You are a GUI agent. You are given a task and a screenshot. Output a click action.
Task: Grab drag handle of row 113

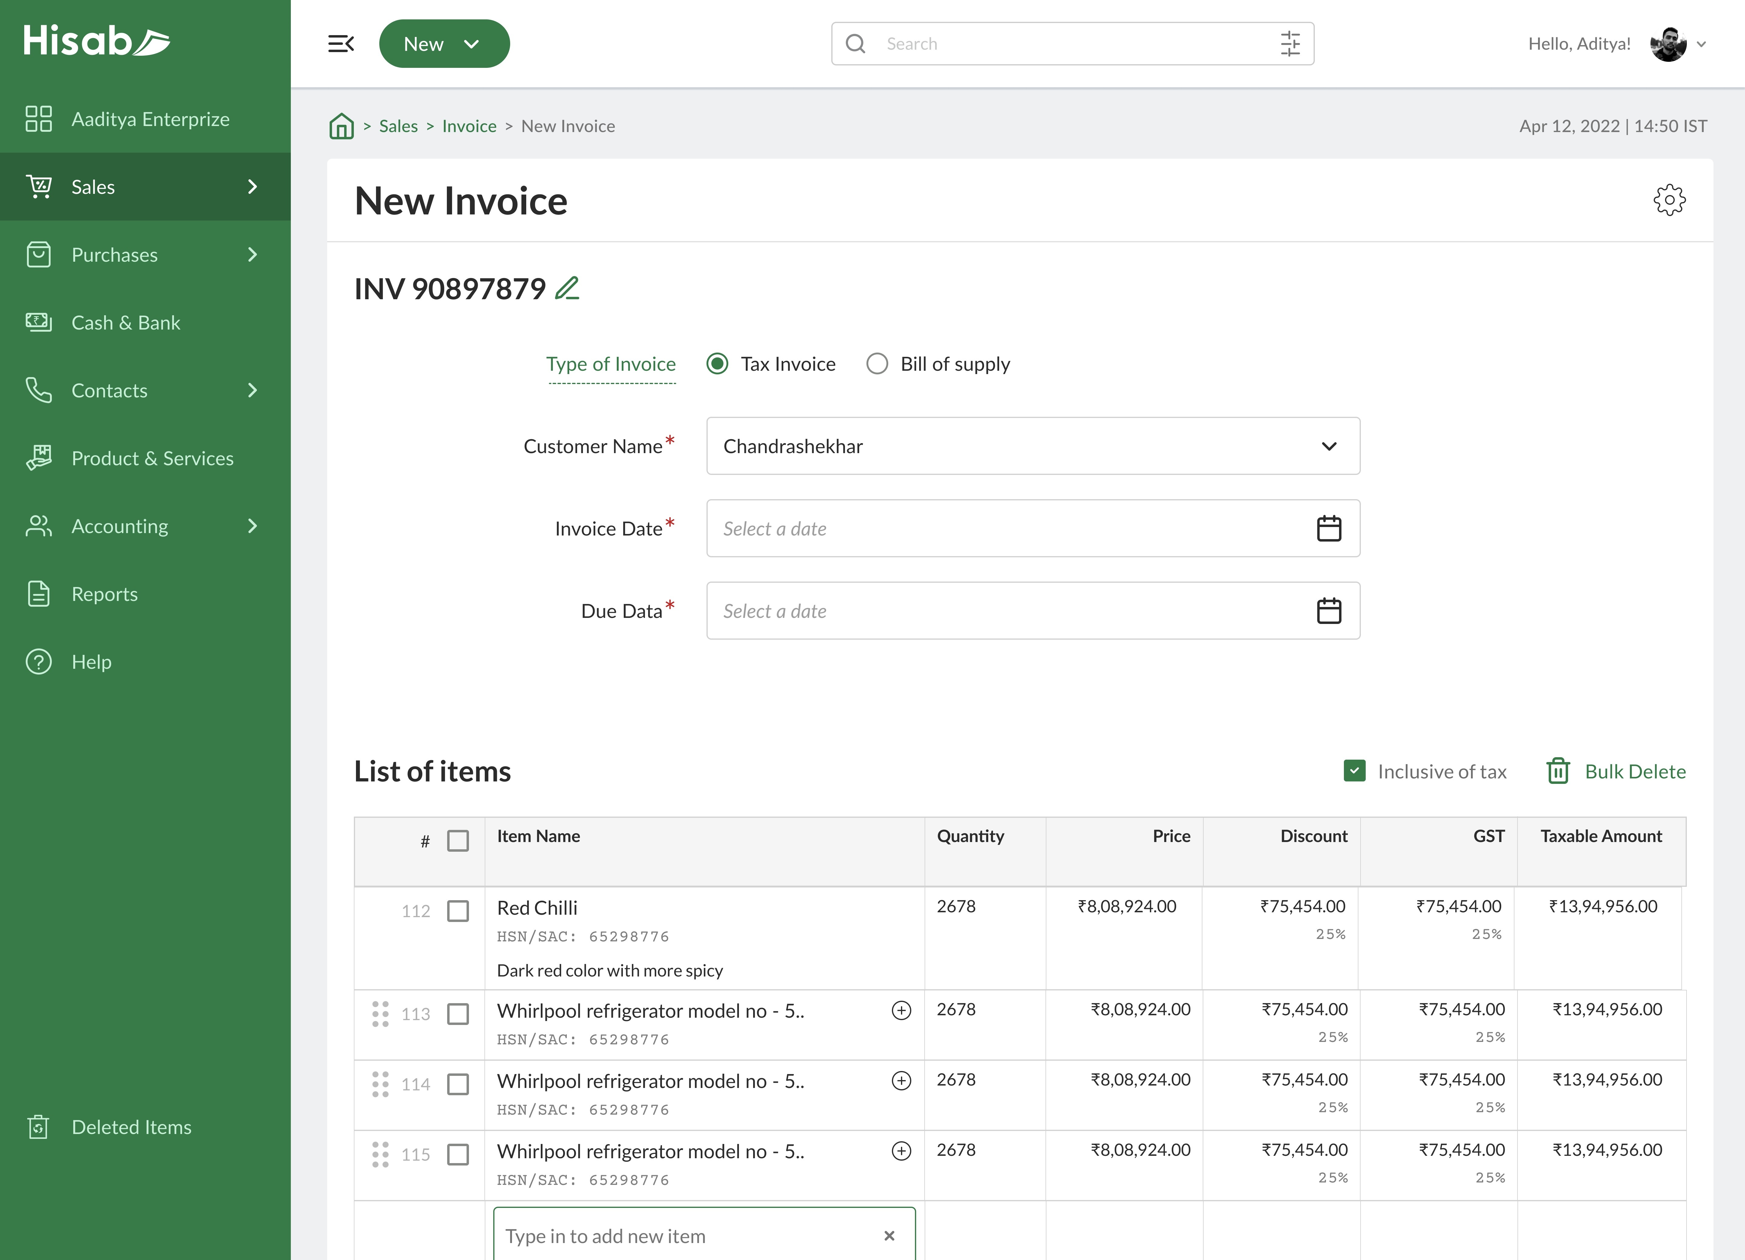(x=380, y=1014)
